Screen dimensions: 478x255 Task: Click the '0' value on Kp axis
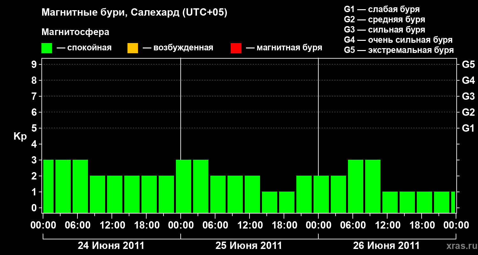[34, 208]
